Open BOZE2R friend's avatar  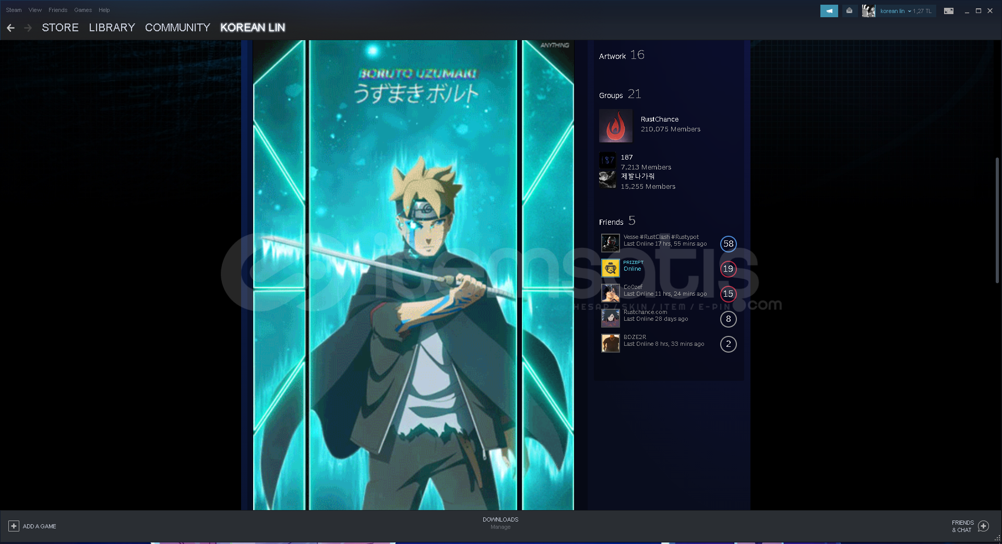[x=610, y=343]
